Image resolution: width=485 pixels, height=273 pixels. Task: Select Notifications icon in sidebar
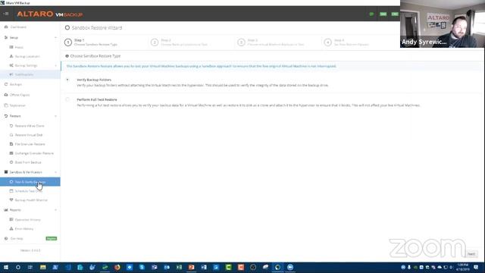[x=11, y=74]
